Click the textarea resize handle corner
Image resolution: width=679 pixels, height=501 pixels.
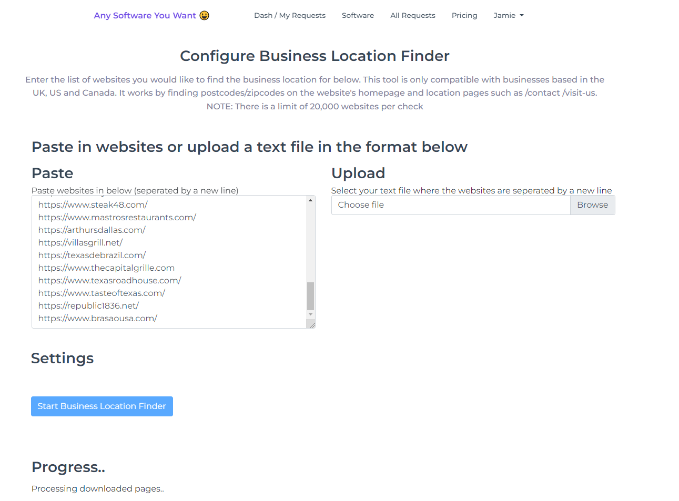(311, 324)
